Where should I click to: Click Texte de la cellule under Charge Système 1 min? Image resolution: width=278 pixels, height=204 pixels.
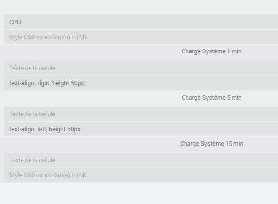141,68
